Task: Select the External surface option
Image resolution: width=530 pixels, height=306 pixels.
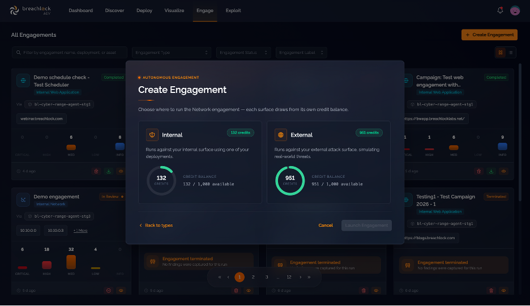Action: 328,162
